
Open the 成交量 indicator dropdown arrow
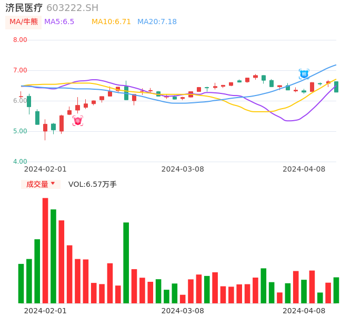53,184
